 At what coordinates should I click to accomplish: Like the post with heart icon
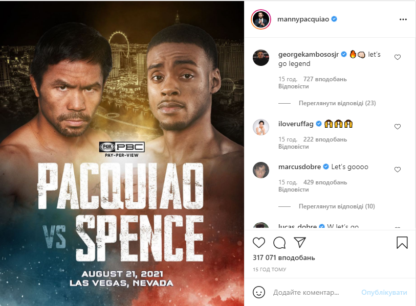[259, 242]
